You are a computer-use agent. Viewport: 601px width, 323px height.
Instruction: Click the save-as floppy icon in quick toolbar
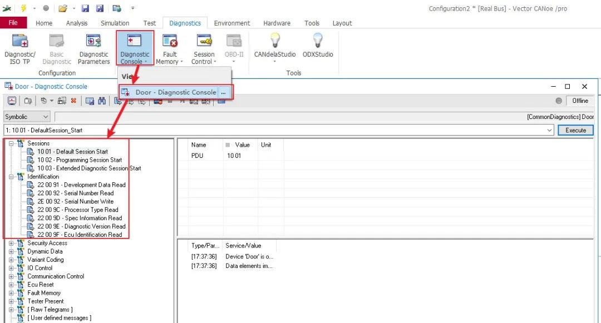pos(100,8)
